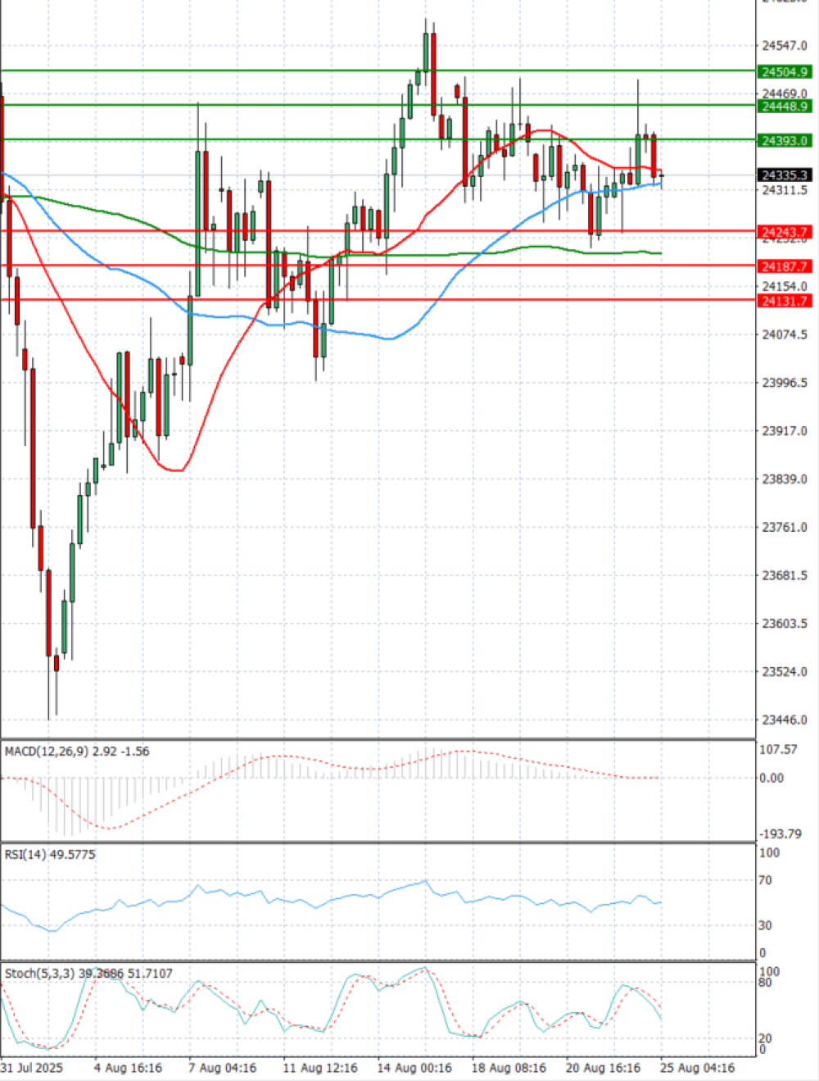
Task: Select the 107.57 MACD scale value
Action: (778, 750)
